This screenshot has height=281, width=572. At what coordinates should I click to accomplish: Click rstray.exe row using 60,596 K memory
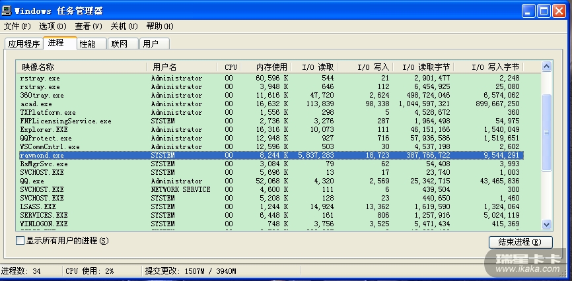pyautogui.click(x=270, y=78)
